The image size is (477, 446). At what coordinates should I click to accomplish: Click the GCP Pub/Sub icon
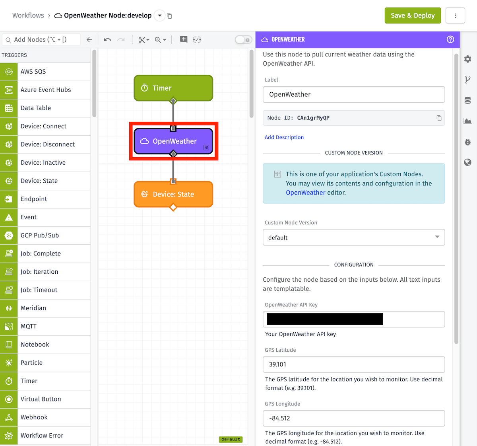9,236
